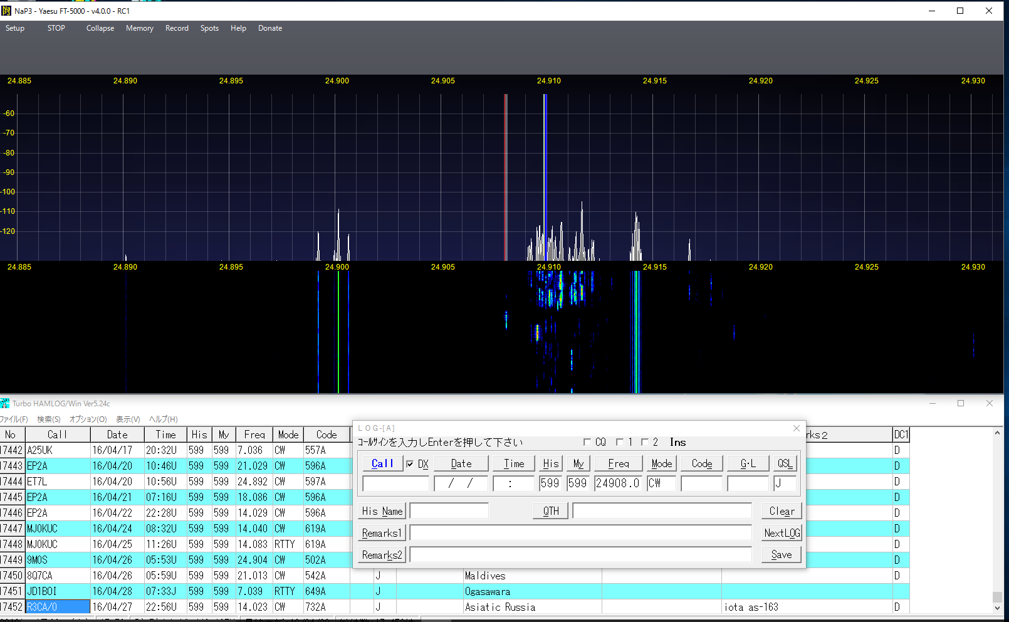Click STOP in the NaP3 menu bar

(56, 28)
